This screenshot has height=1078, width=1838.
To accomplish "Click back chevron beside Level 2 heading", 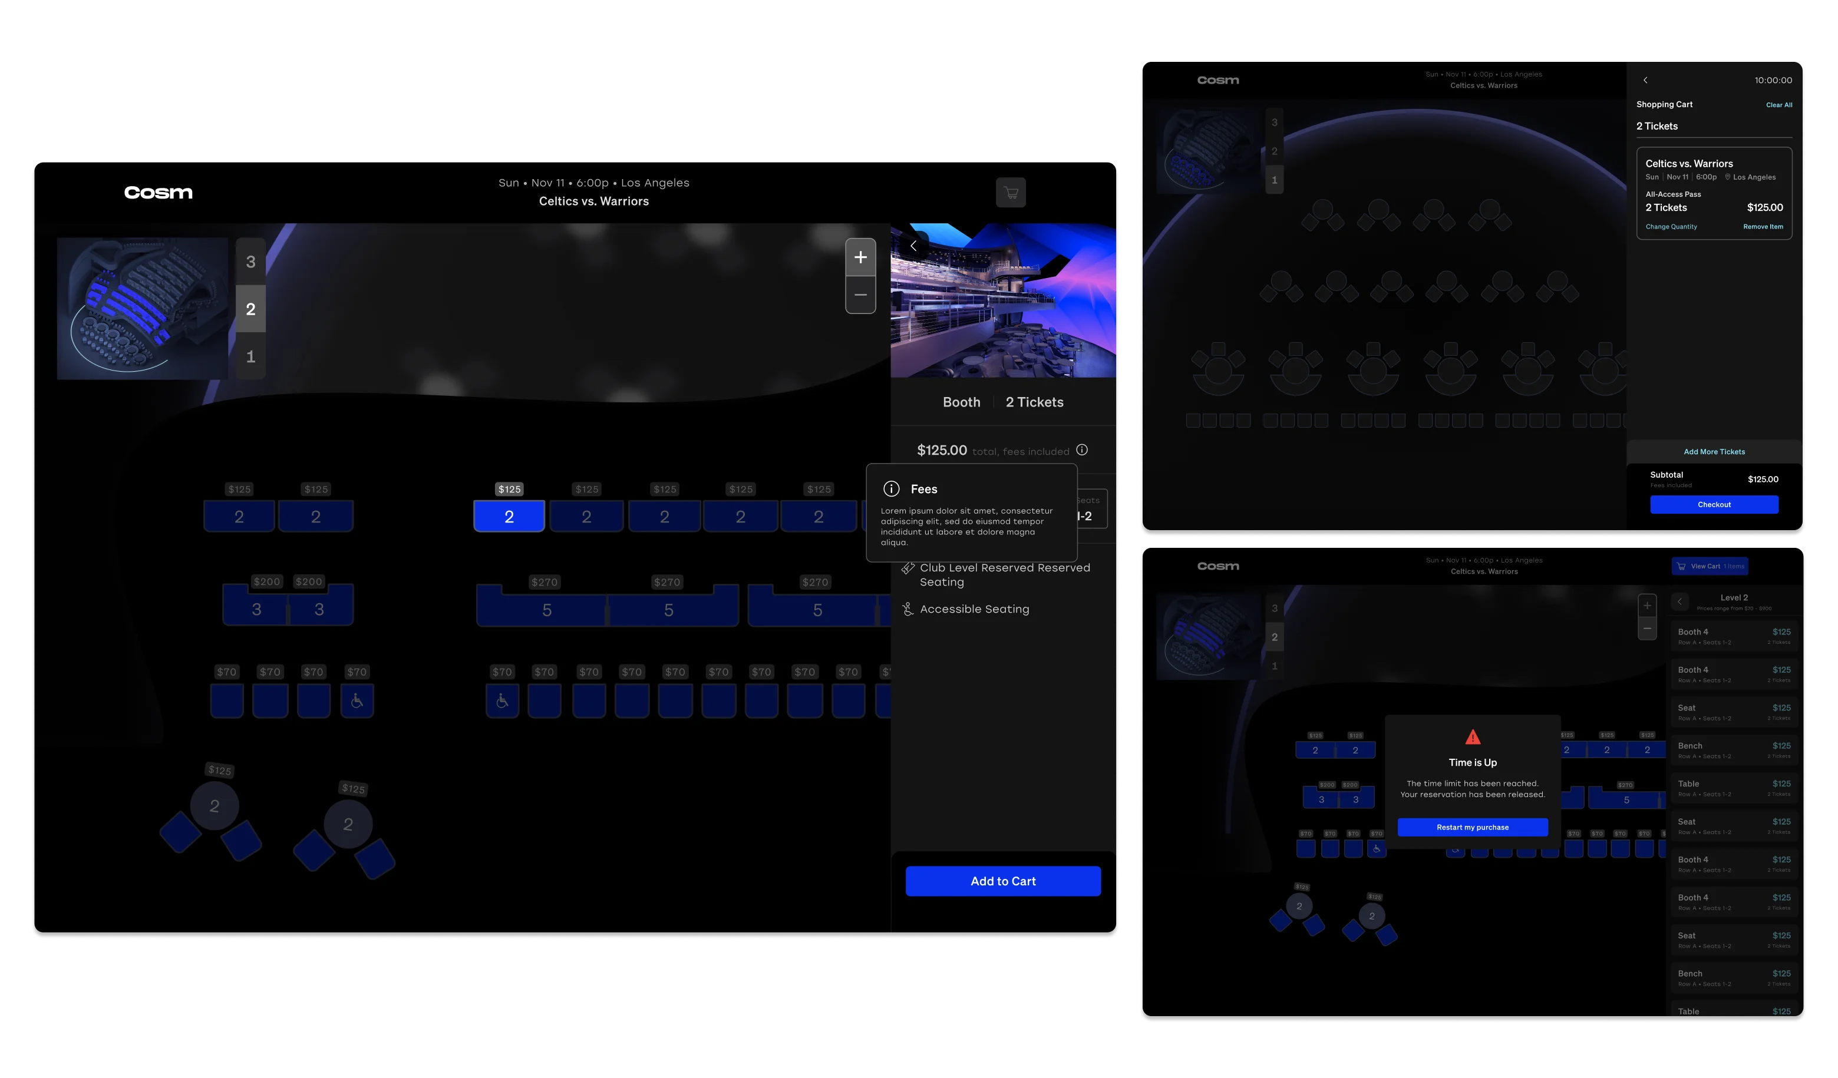I will 1679,602.
